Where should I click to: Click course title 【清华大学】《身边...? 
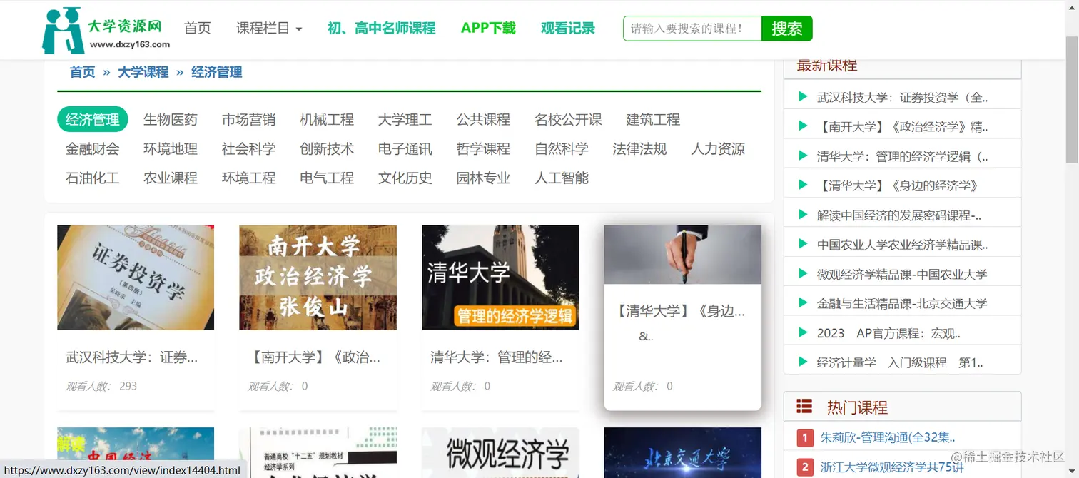pos(679,312)
